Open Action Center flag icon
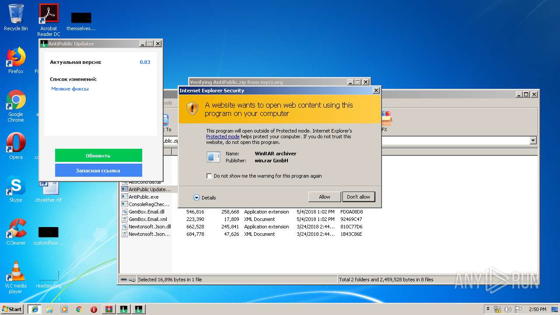Screen dimensions: 560x315 click(x=518, y=309)
